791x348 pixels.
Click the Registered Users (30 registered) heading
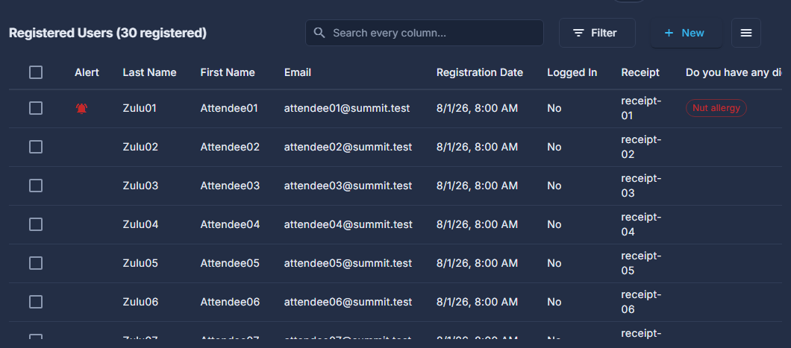(x=108, y=34)
